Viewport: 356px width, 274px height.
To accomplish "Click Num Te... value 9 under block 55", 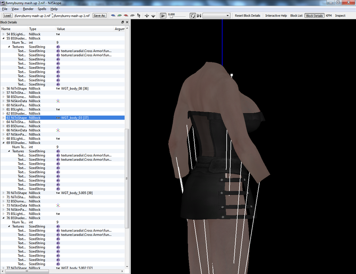I will pyautogui.click(x=57, y=42).
